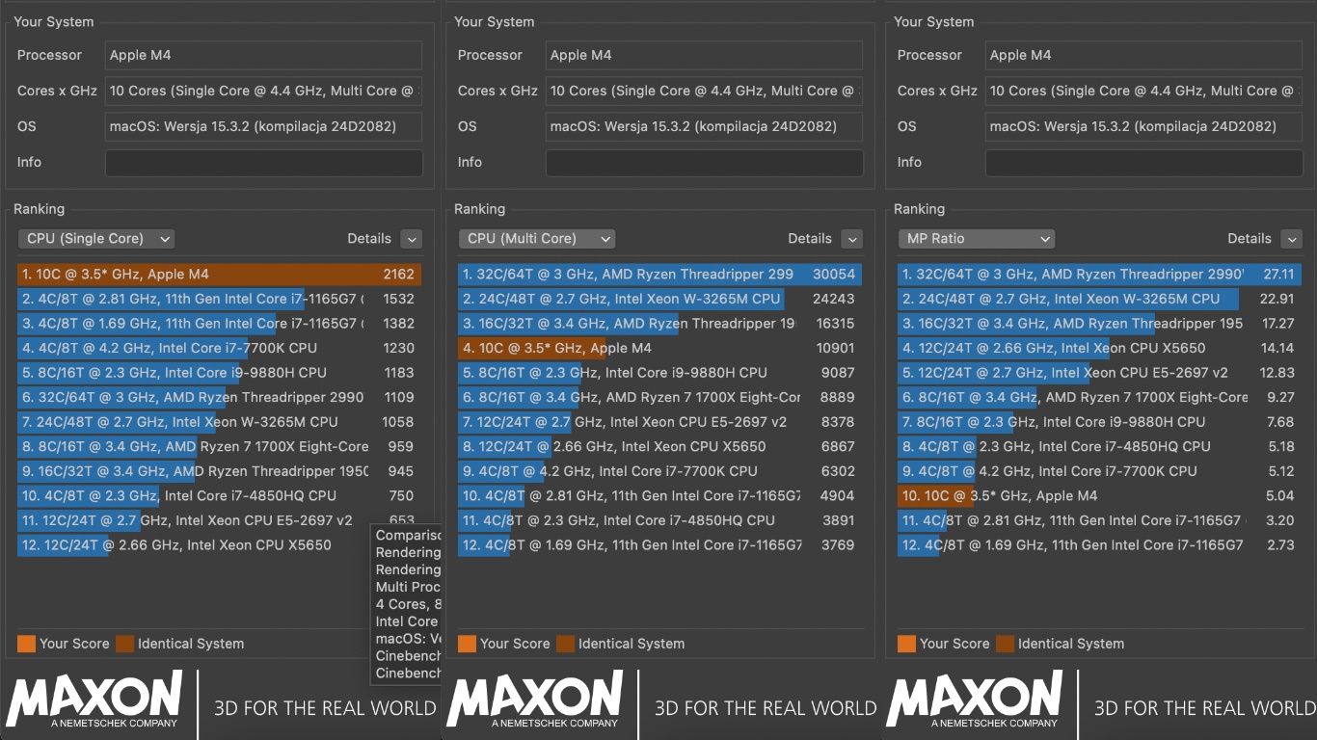Select the i9-9880H row scoring 9087

pos(659,373)
